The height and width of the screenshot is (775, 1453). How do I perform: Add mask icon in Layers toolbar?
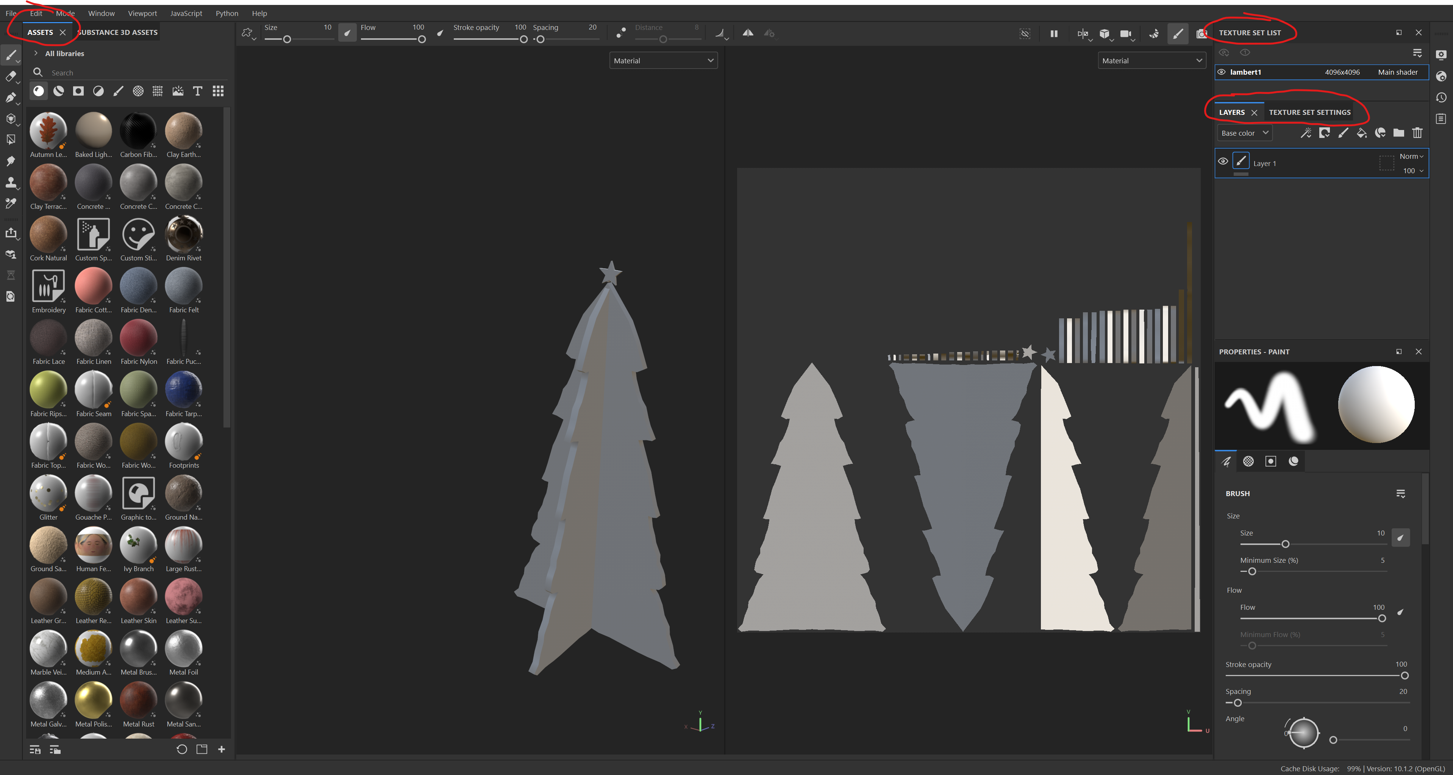point(1324,133)
